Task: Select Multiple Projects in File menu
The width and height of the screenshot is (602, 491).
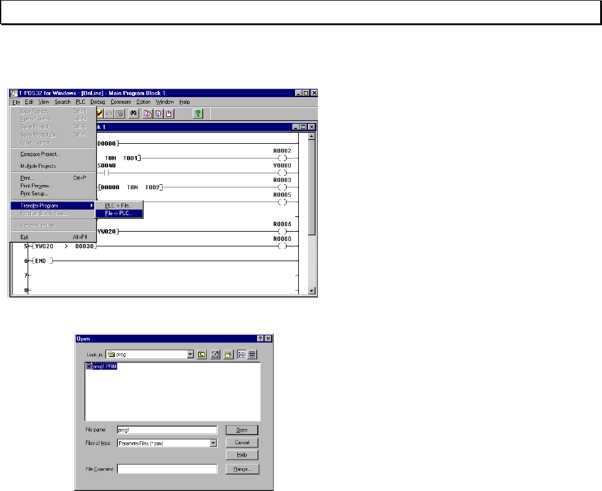Action: tap(53, 166)
